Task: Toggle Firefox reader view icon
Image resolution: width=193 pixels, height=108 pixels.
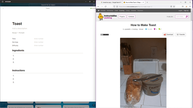Action: 171,7
